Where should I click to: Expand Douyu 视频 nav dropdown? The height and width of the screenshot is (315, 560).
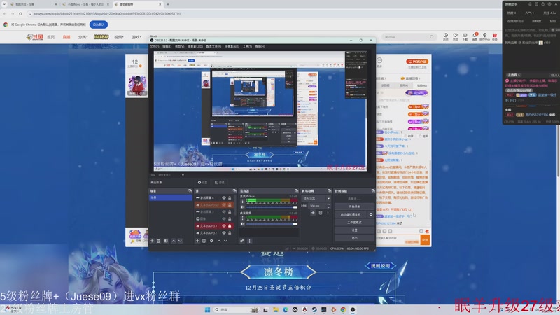(119, 37)
